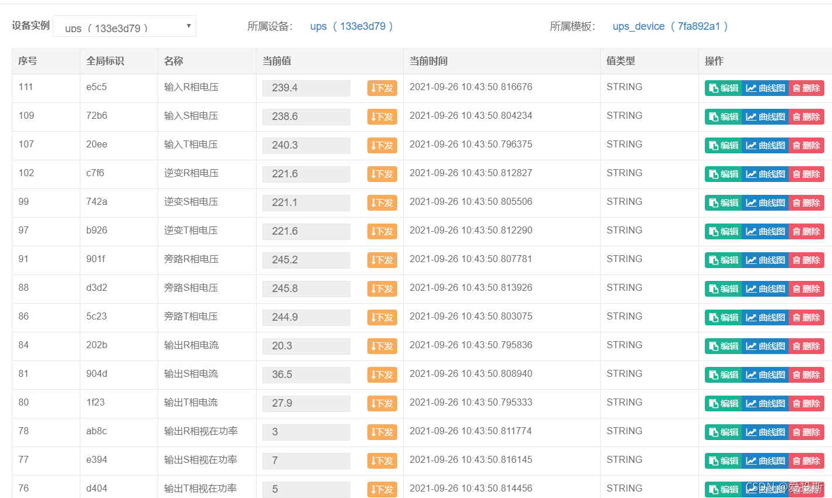The image size is (832, 498).
Task: Delete the 输入R相电压 row
Action: [x=806, y=88]
